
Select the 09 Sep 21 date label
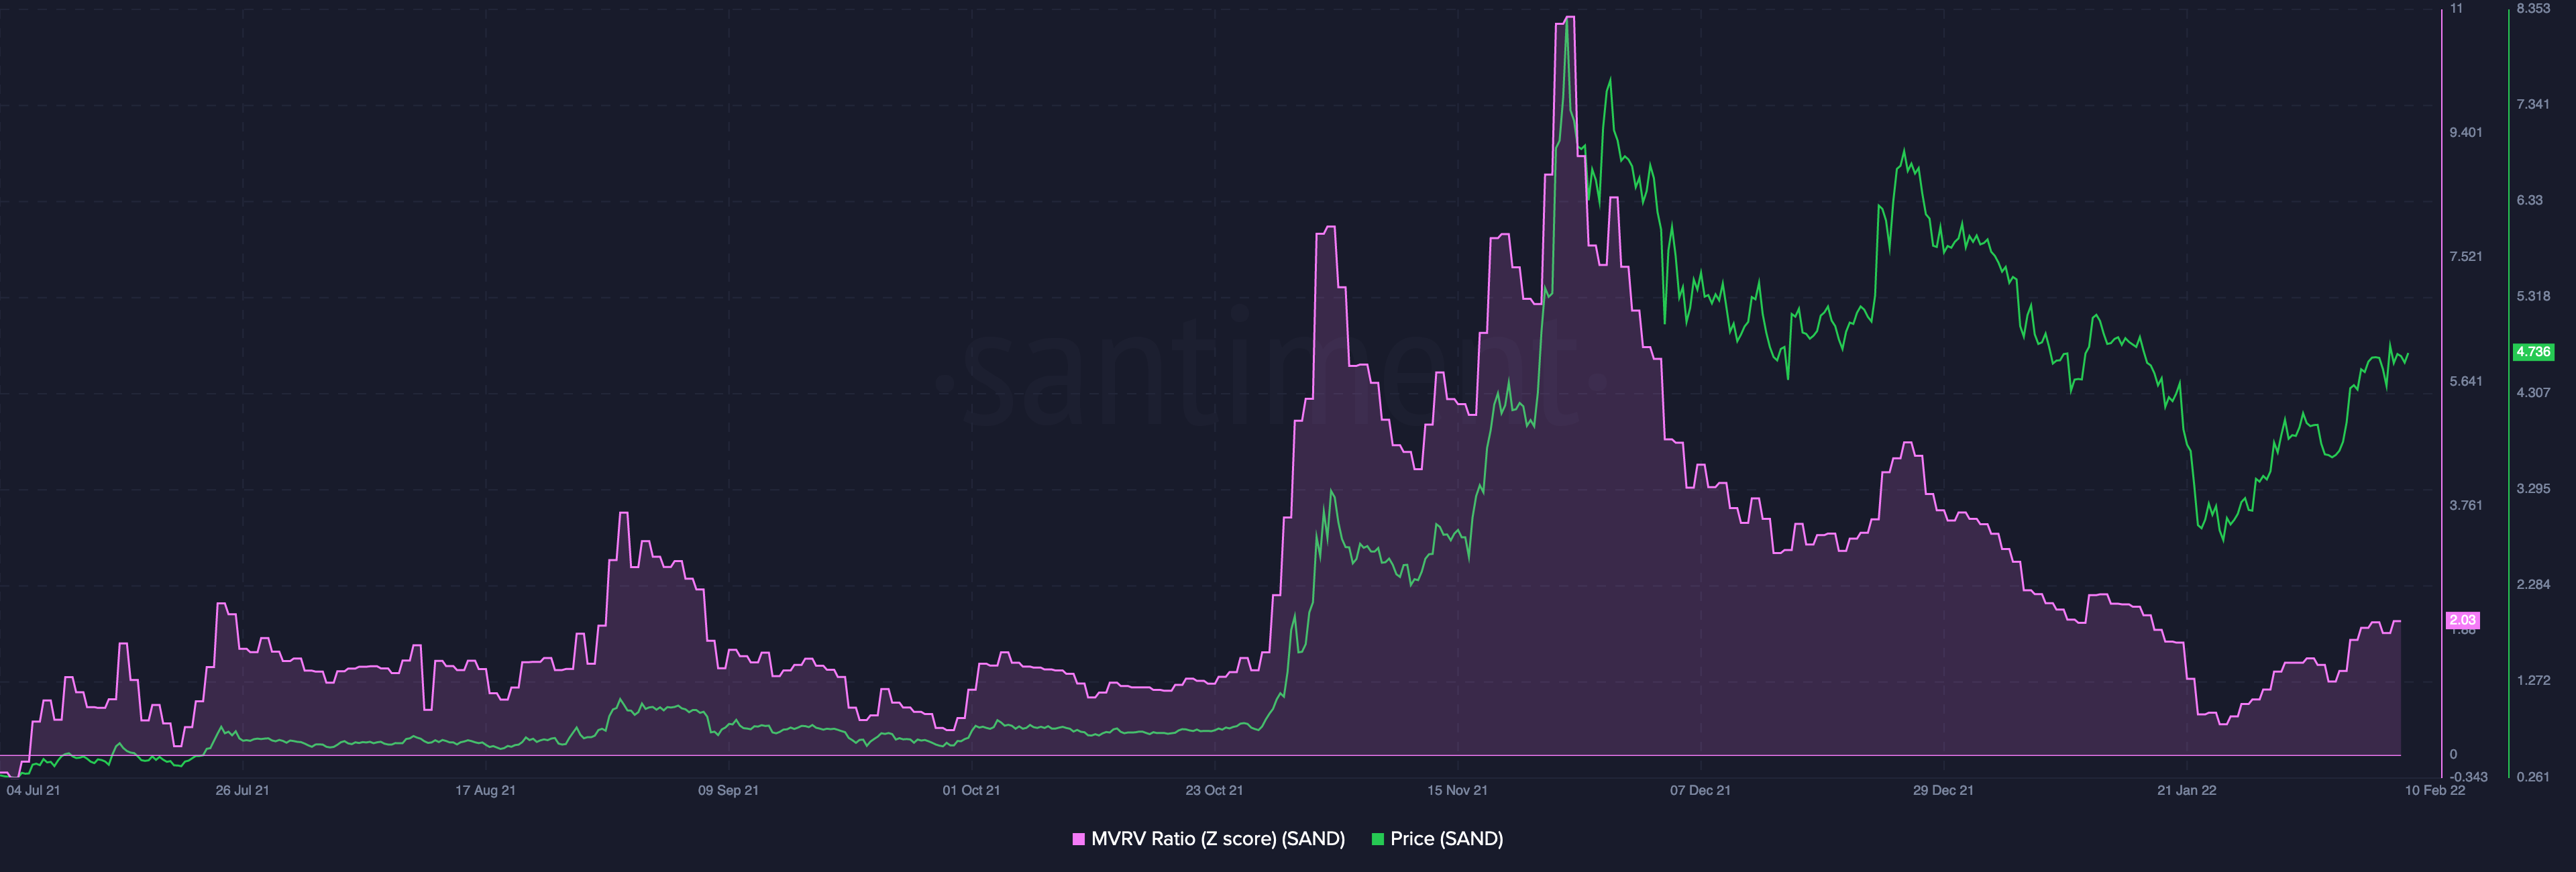[x=728, y=790]
